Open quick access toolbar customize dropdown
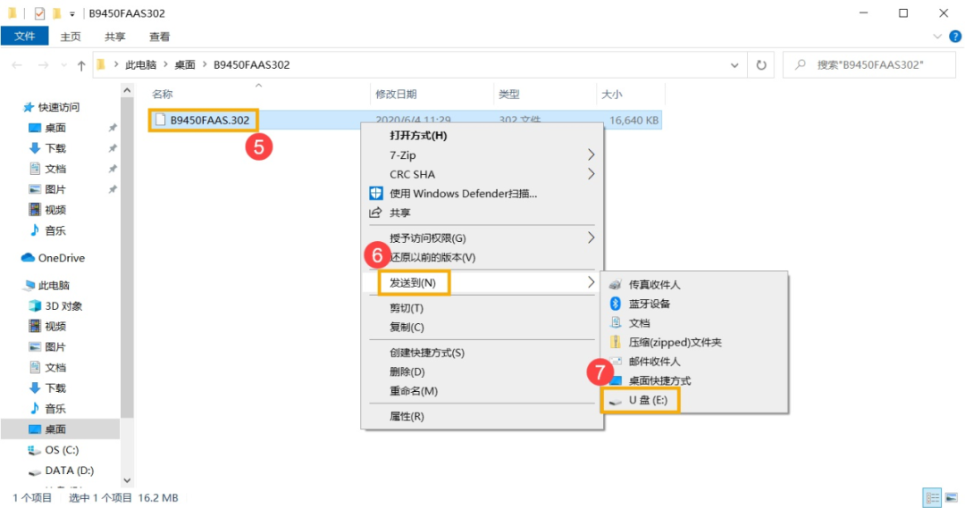This screenshot has height=508, width=965. coord(72,13)
